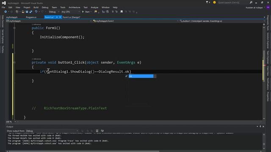271x152 pixels.
Task: Switch to the myfirstapph tab
Action: 12,17
